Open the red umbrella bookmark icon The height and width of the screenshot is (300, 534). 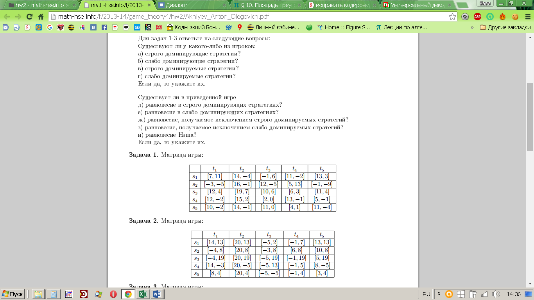tap(115, 27)
